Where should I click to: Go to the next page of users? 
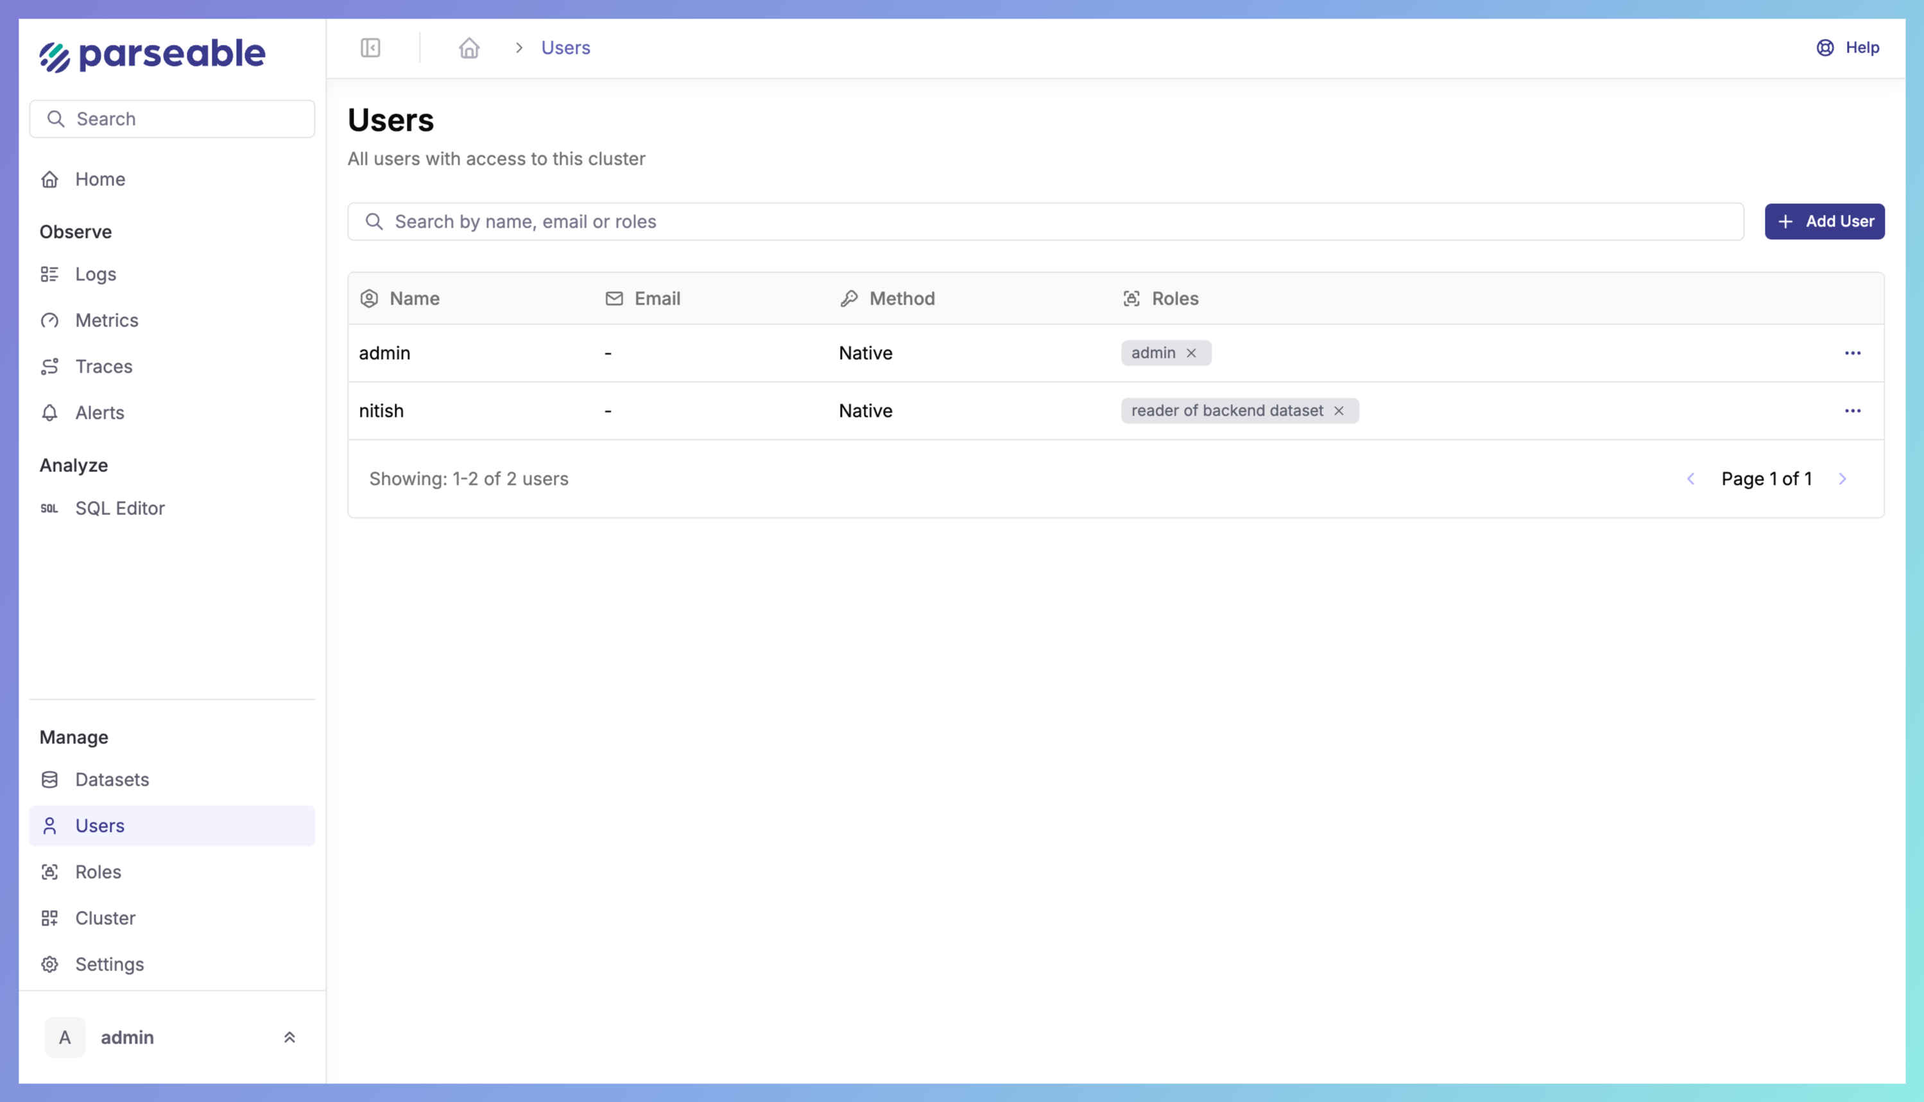1842,479
